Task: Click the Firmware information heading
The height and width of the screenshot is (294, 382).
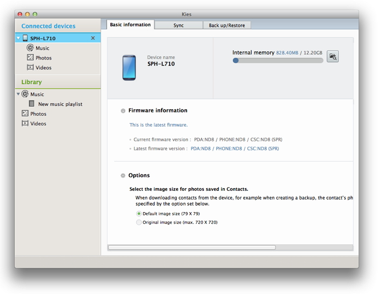Action: pyautogui.click(x=158, y=111)
